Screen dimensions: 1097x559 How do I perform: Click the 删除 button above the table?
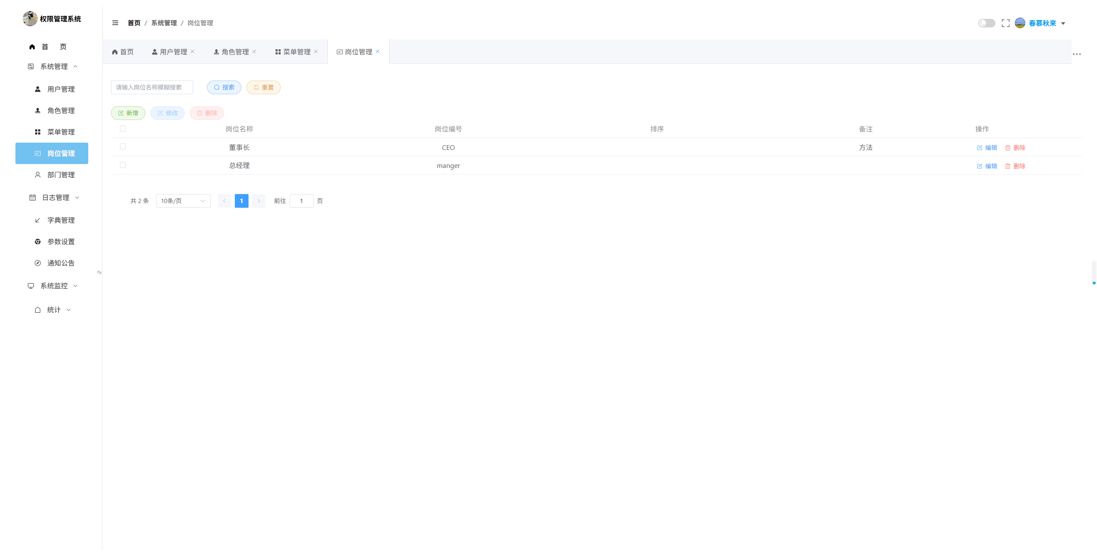tap(207, 113)
